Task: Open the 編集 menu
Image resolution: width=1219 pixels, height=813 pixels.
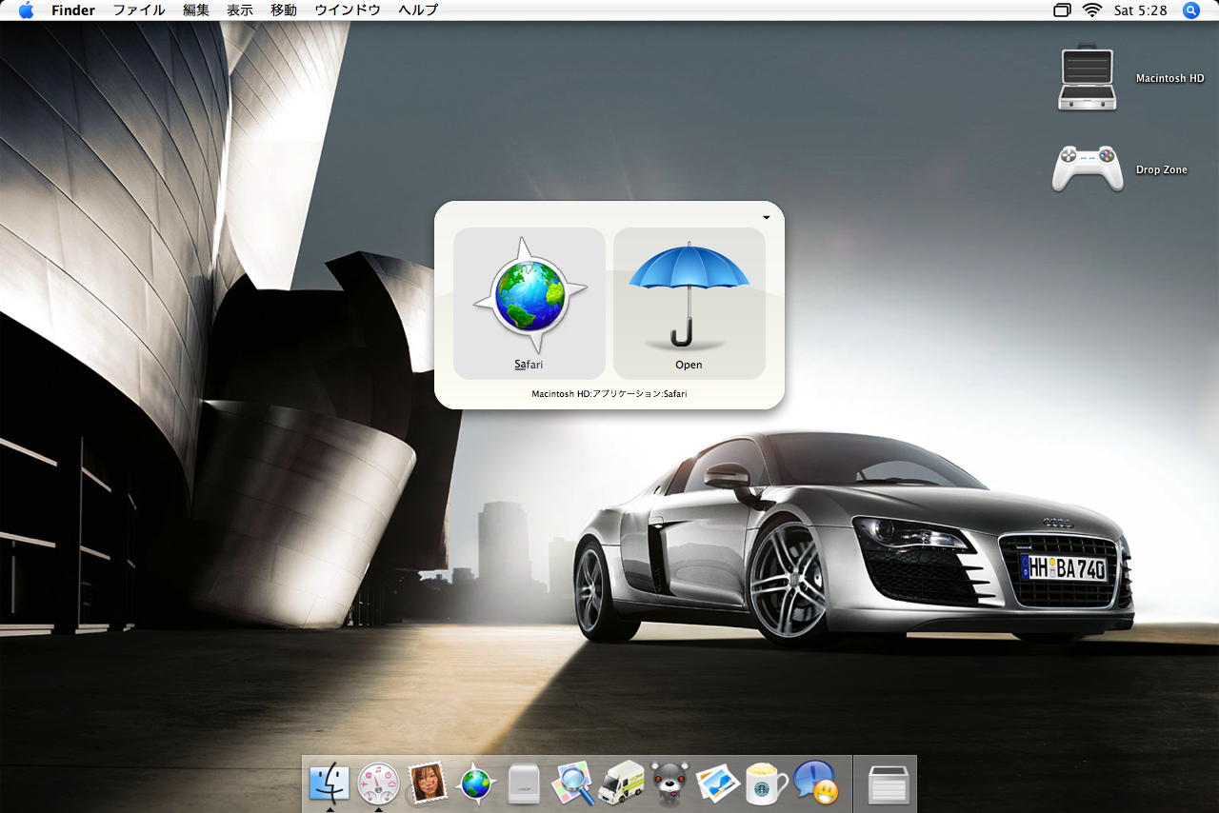Action: [196, 10]
